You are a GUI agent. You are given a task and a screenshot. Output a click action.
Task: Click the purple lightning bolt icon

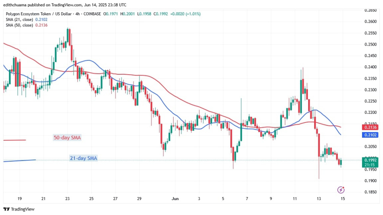point(340,190)
